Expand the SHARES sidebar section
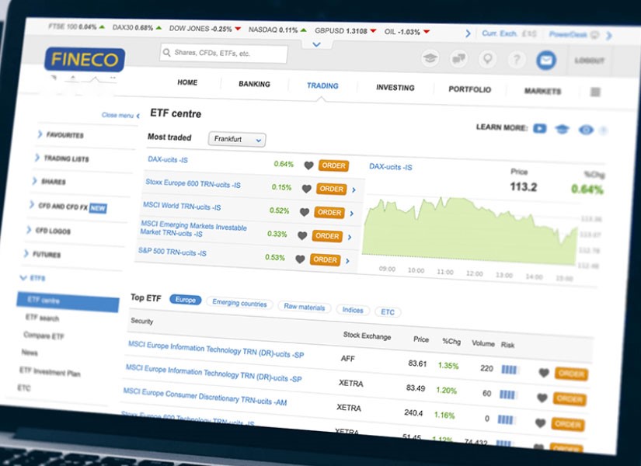This screenshot has height=466, width=641. tap(49, 181)
